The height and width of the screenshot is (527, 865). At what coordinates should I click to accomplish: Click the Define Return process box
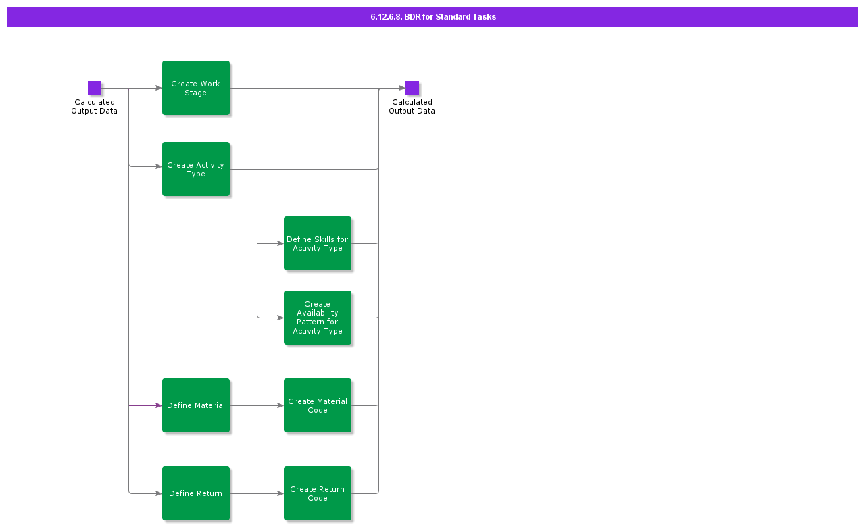coord(196,493)
